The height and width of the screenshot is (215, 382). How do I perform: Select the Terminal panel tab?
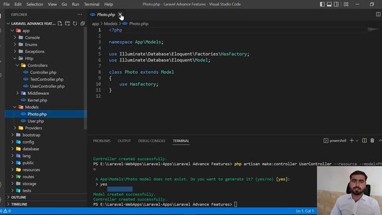pyautogui.click(x=181, y=141)
